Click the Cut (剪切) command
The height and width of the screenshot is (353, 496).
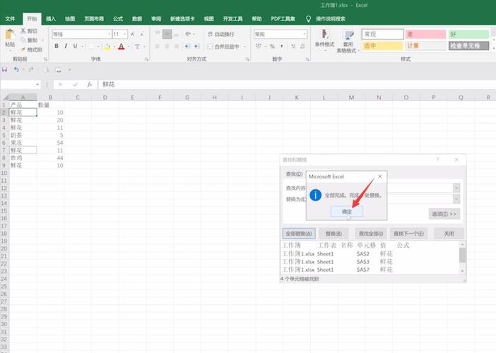coord(29,31)
